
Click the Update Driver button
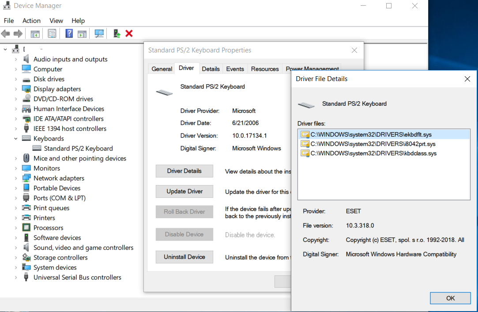point(184,191)
